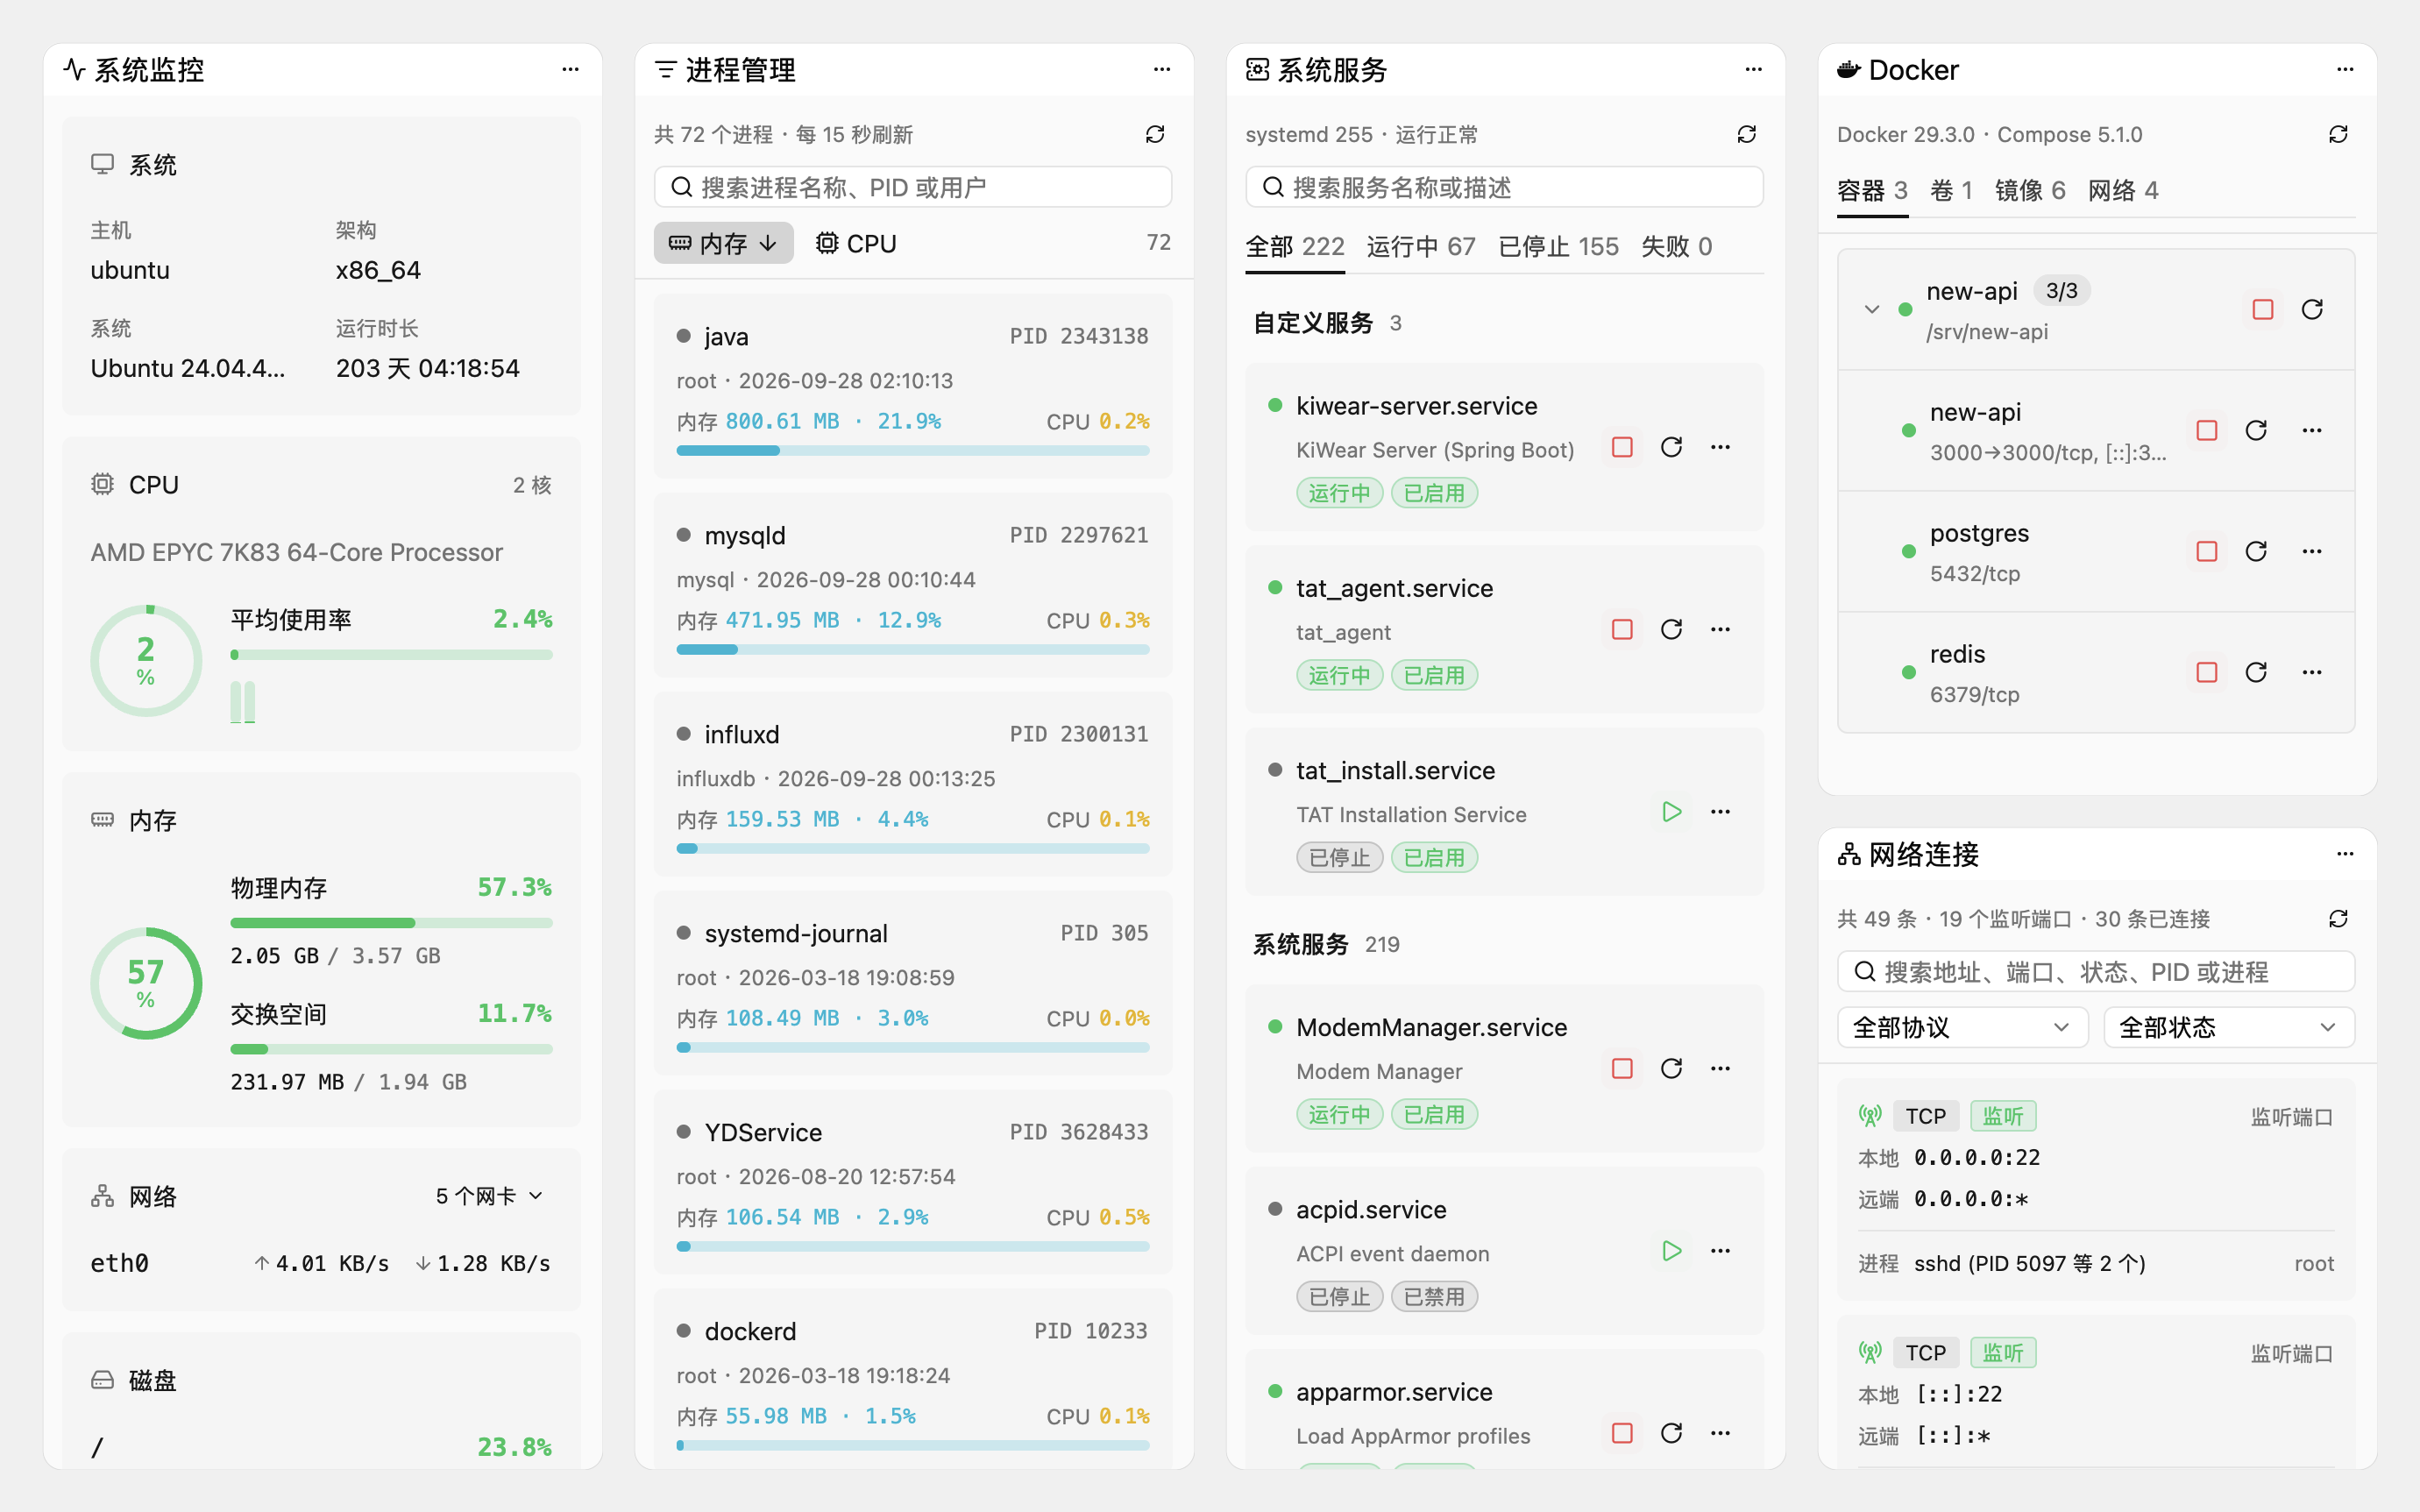Open the 进程管理 panel more menu

1162,70
